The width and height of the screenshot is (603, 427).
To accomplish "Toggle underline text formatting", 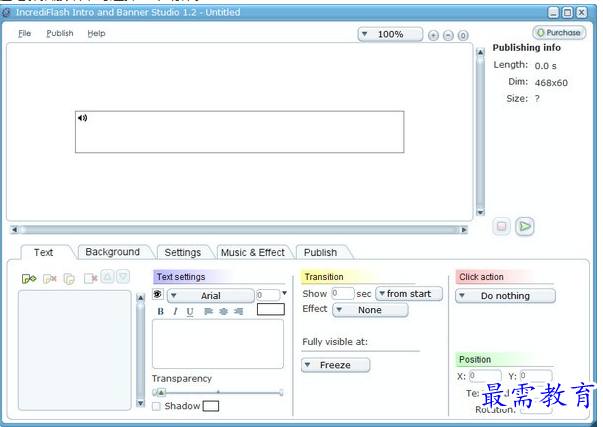I will coord(190,311).
